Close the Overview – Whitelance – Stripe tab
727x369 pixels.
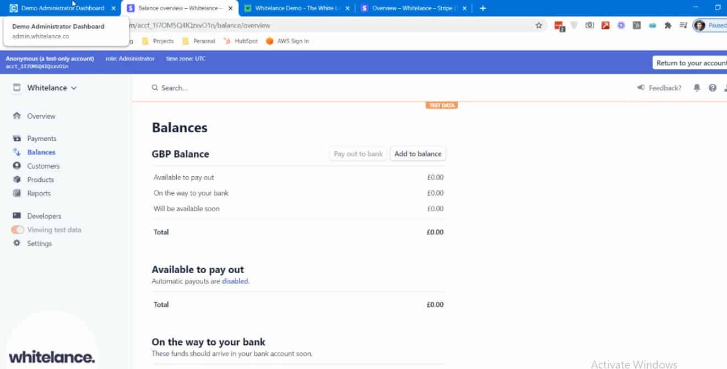point(464,8)
